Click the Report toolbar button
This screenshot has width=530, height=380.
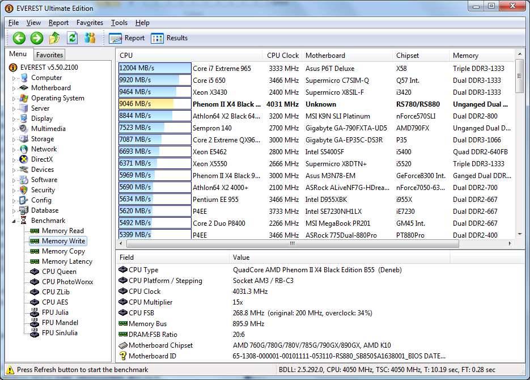click(x=127, y=38)
